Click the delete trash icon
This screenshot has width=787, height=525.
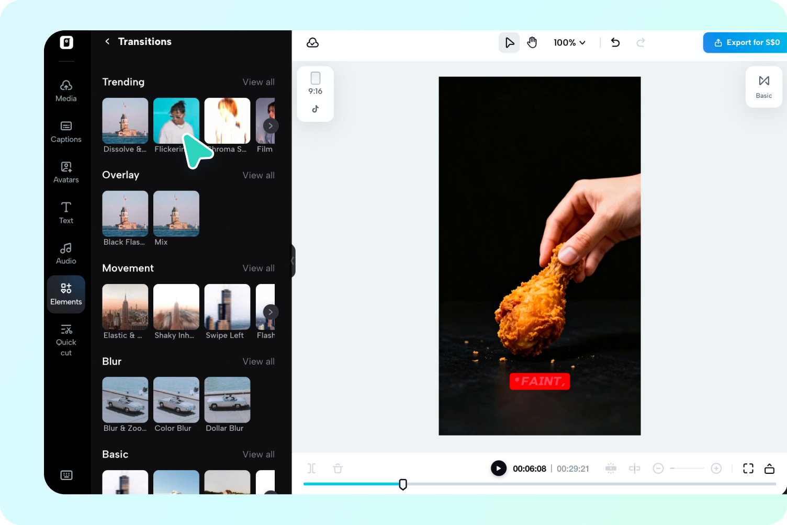338,469
